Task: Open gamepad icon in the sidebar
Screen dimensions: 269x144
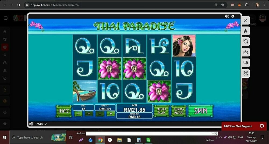Action: (x=5, y=63)
